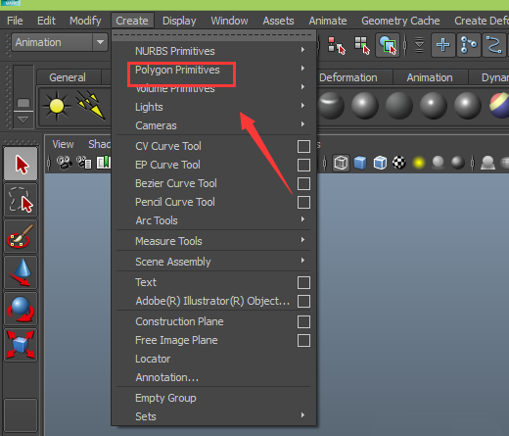Open the Display menu
Image resolution: width=509 pixels, height=436 pixels.
coord(179,21)
